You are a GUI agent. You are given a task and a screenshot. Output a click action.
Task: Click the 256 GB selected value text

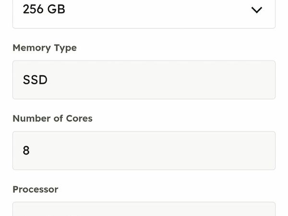point(44,9)
